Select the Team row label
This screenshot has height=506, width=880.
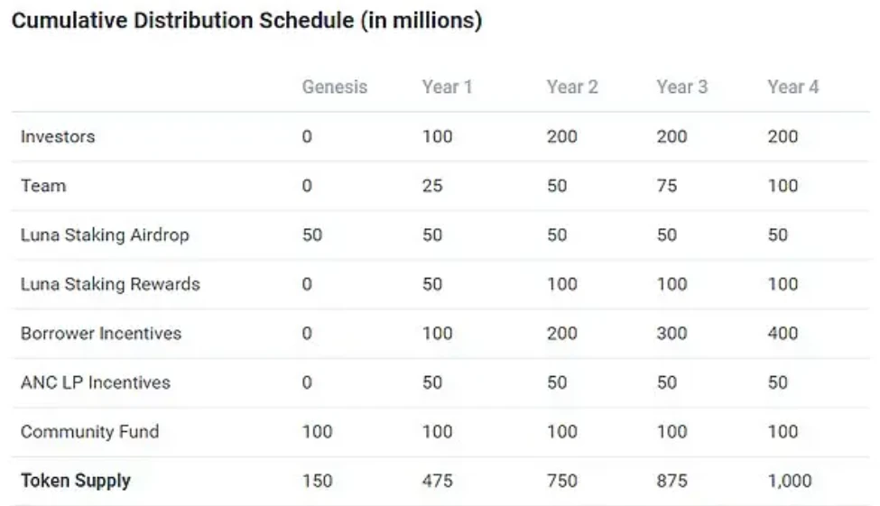(43, 186)
